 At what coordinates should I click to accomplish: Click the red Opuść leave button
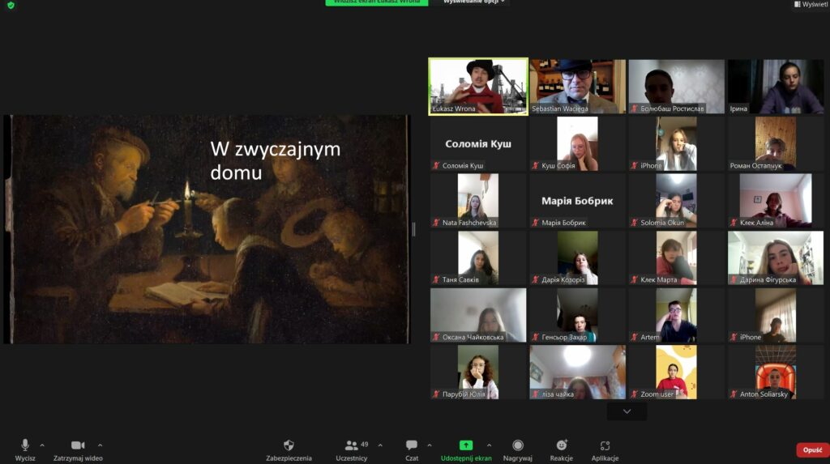click(x=812, y=450)
